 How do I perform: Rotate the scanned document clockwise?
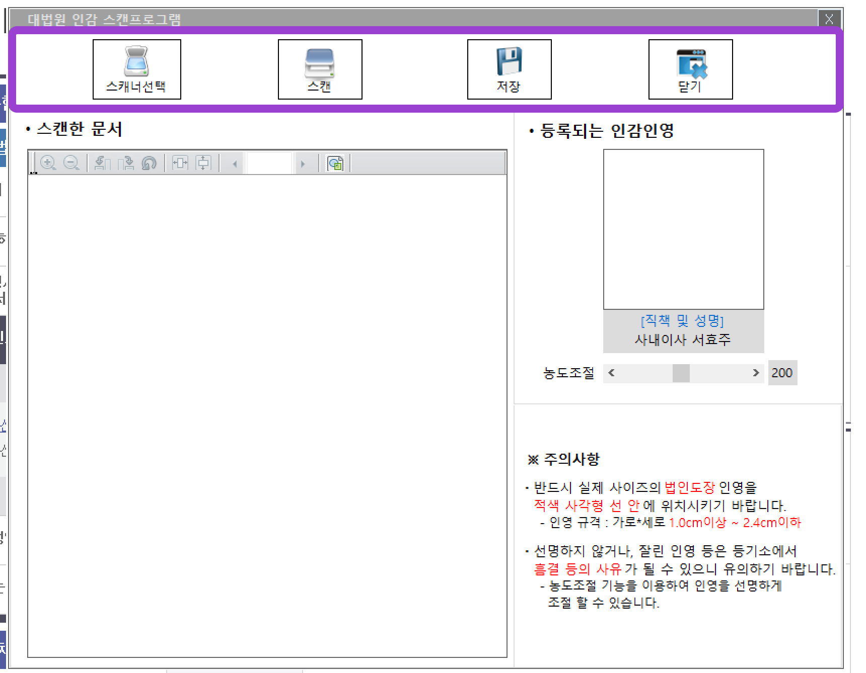tap(126, 163)
